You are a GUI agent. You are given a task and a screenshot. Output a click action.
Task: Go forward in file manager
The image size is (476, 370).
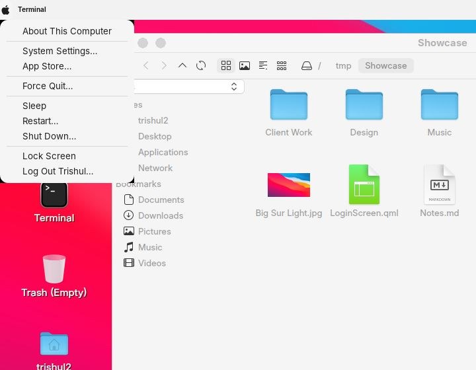coord(164,65)
